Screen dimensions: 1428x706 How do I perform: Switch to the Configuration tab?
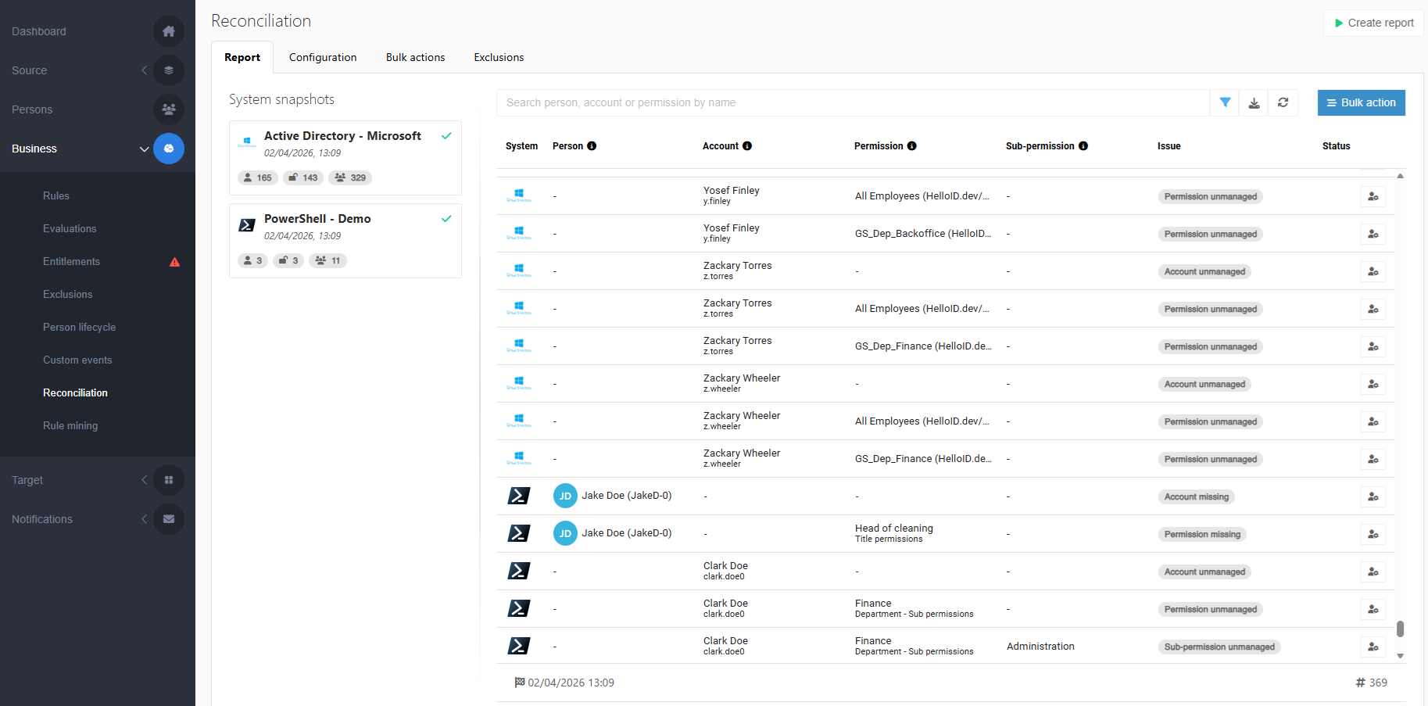click(323, 58)
